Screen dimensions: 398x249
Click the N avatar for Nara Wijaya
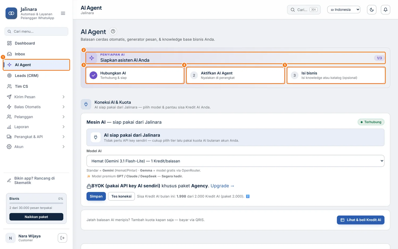11,238
